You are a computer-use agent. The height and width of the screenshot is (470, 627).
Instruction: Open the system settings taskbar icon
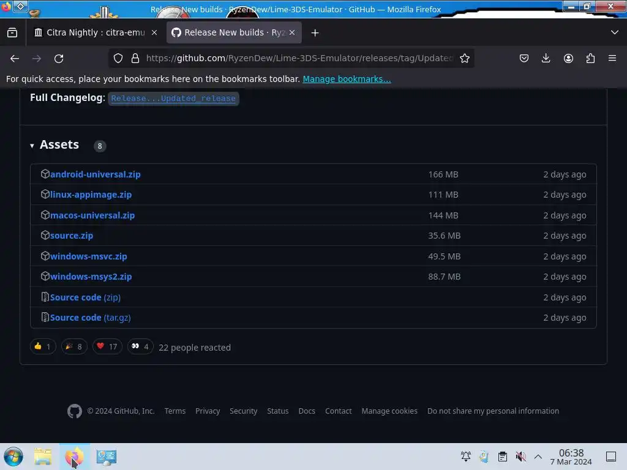coord(107,457)
